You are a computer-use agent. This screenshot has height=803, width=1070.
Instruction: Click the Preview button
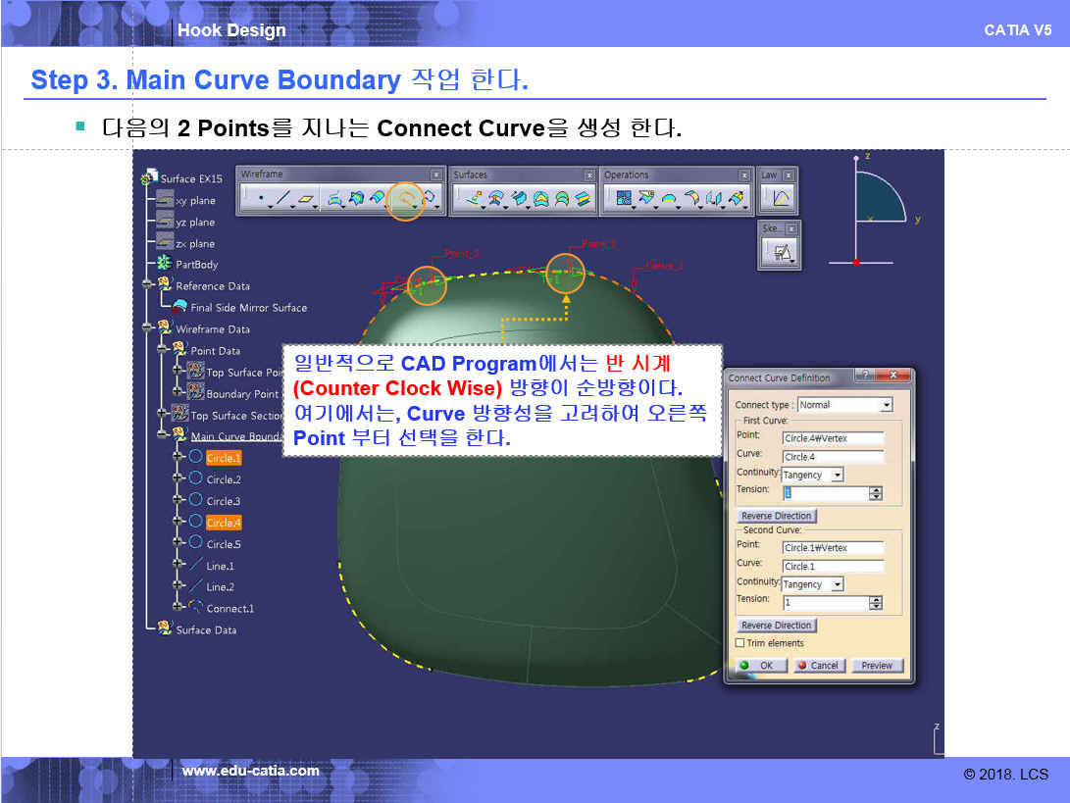coord(876,665)
